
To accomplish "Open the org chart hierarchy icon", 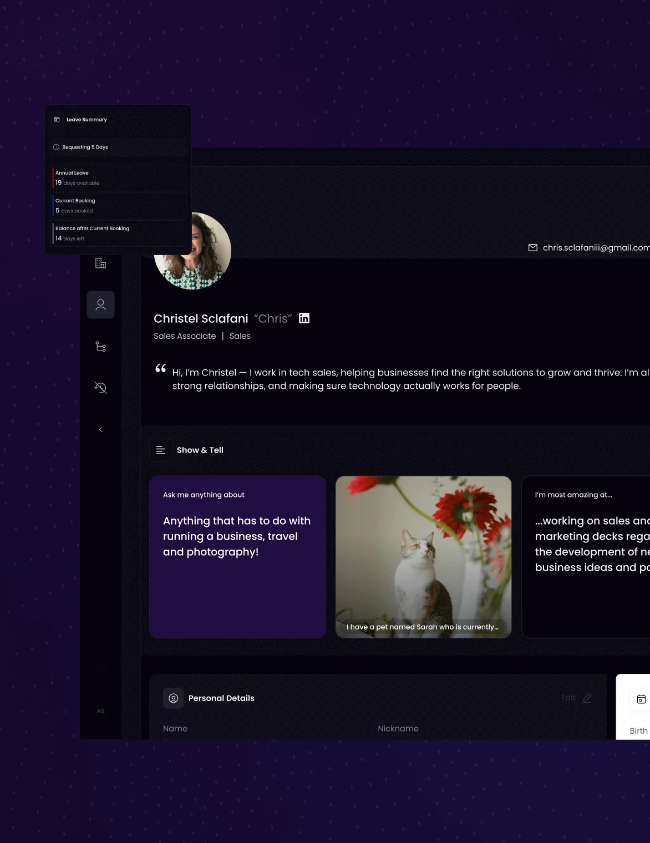I will tap(100, 346).
